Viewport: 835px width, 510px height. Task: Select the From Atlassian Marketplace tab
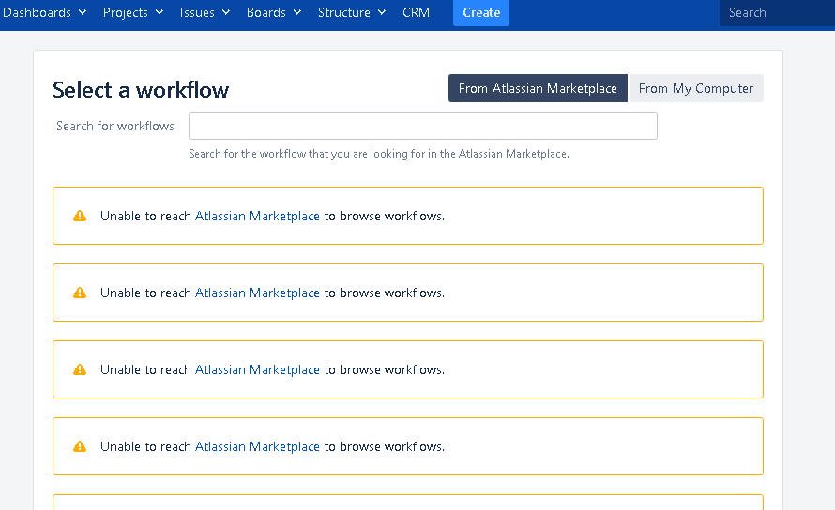pyautogui.click(x=538, y=88)
